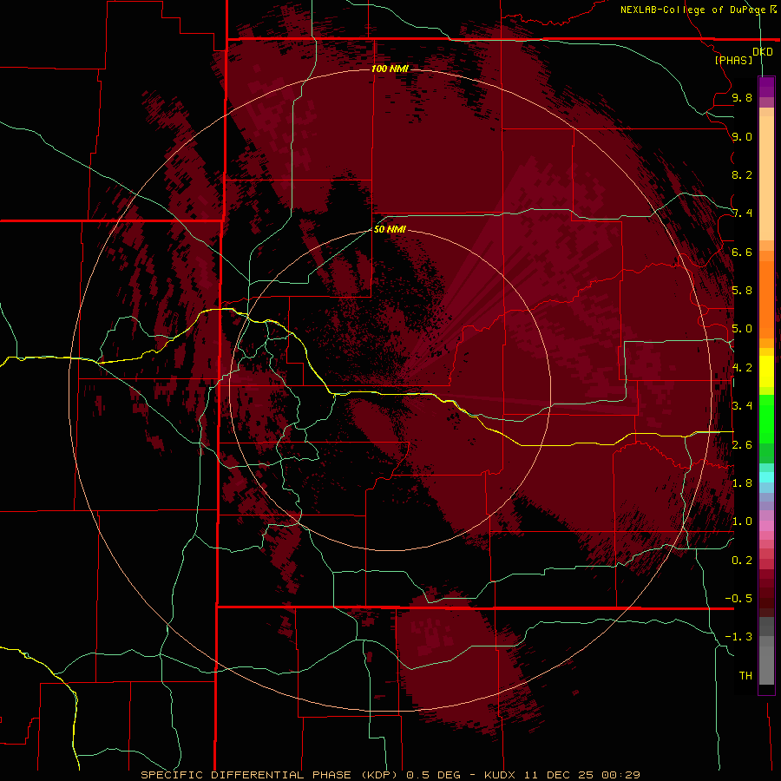Image resolution: width=781 pixels, height=781 pixels.
Task: Click the 9.8 value on the color scale
Action: click(x=742, y=97)
